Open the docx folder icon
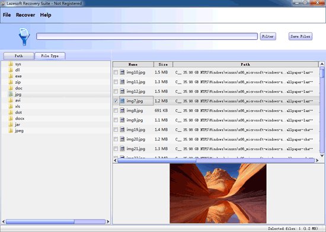Image resolution: width=326 pixels, height=232 pixels. coord(11,119)
